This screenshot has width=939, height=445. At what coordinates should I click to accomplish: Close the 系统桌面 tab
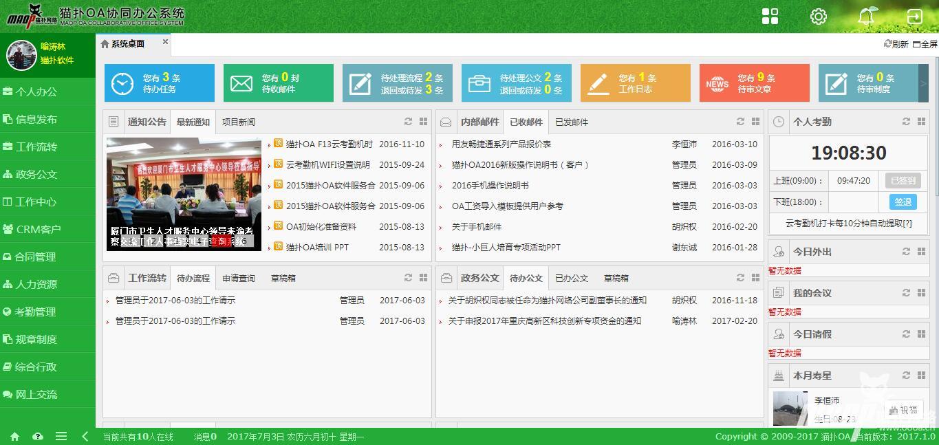click(165, 42)
